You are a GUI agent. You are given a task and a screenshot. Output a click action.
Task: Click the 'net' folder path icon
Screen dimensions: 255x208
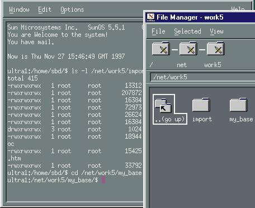tap(188, 49)
